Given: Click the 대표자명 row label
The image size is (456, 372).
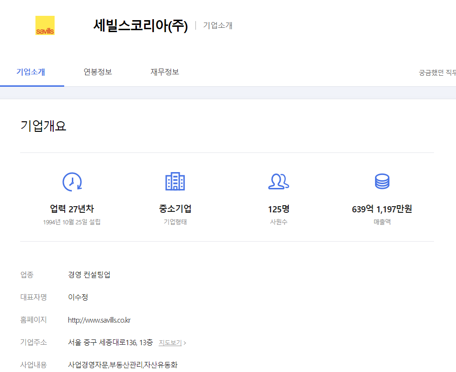Looking at the screenshot, I should [34, 297].
